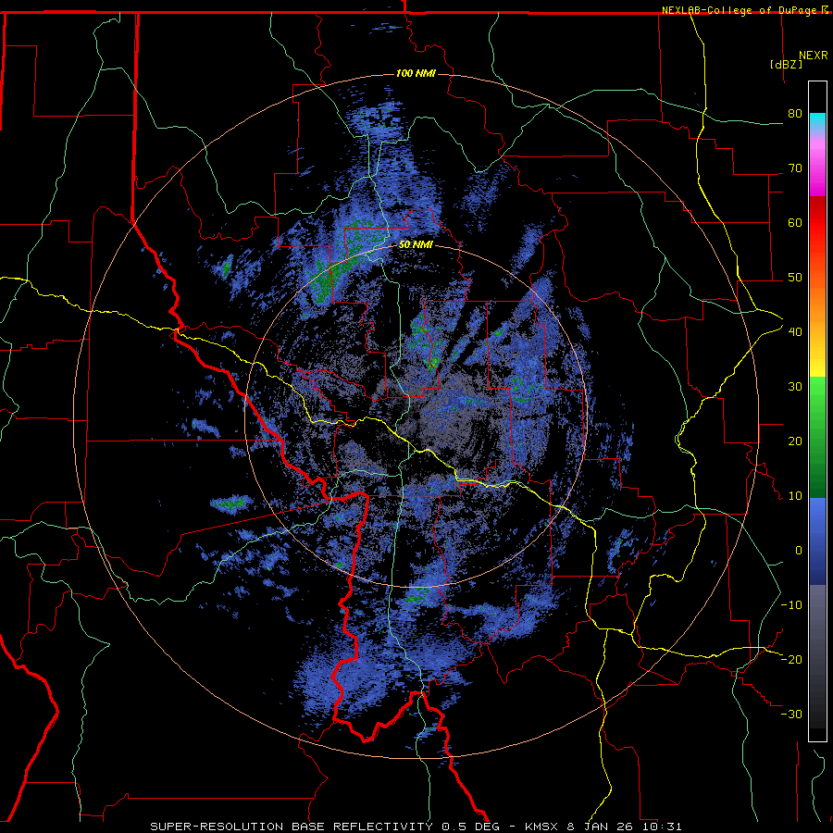This screenshot has width=833, height=833.
Task: Click the "50 NMI" range ring label
Action: pyautogui.click(x=416, y=245)
